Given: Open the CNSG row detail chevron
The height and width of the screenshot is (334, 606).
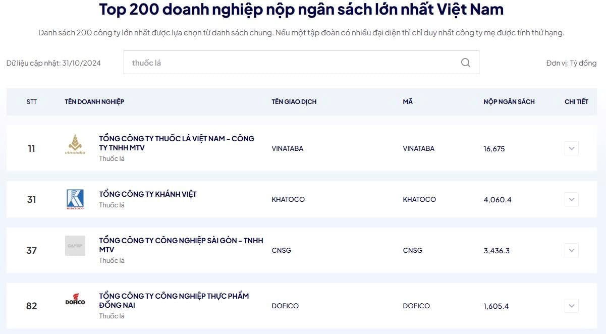Looking at the screenshot, I should click(x=571, y=250).
